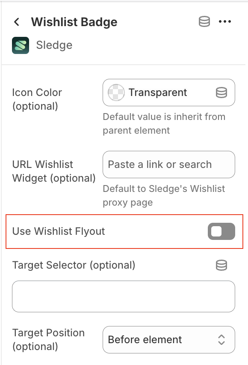
Task: Select the Wishlist Badge header title
Action: (x=74, y=22)
